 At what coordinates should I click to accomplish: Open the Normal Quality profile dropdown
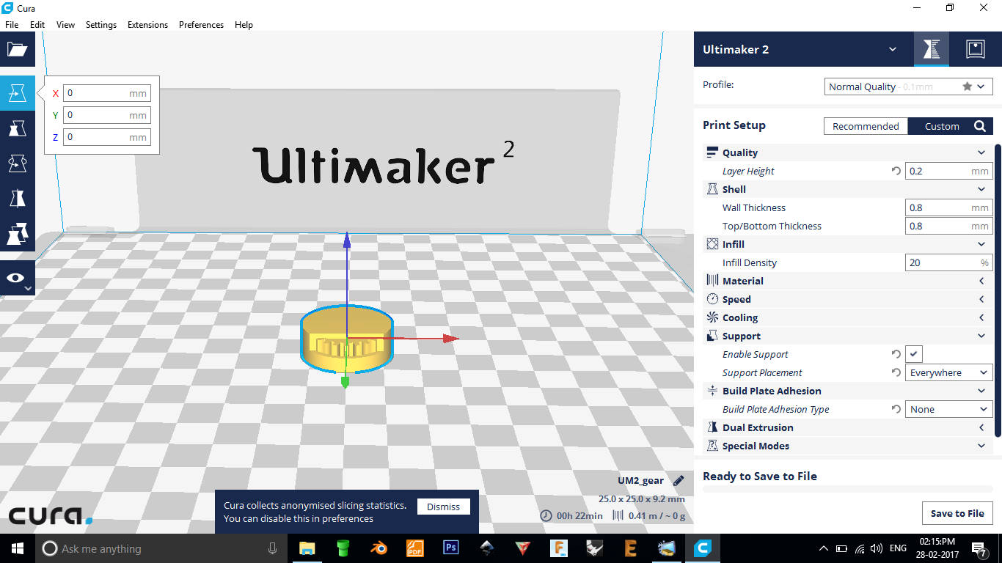coord(909,87)
